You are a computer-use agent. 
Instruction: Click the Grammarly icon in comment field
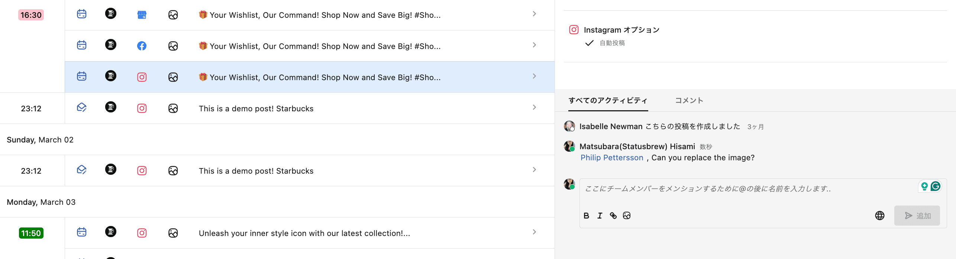936,186
